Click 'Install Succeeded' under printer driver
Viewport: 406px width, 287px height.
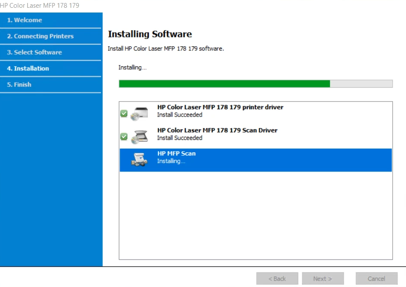click(180, 115)
